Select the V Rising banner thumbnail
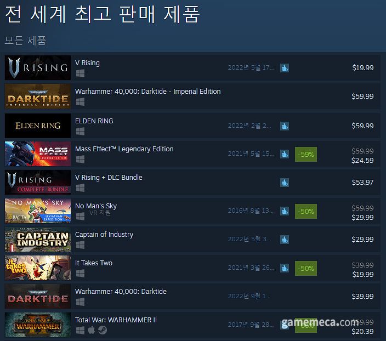The image size is (386, 341). coord(38,68)
